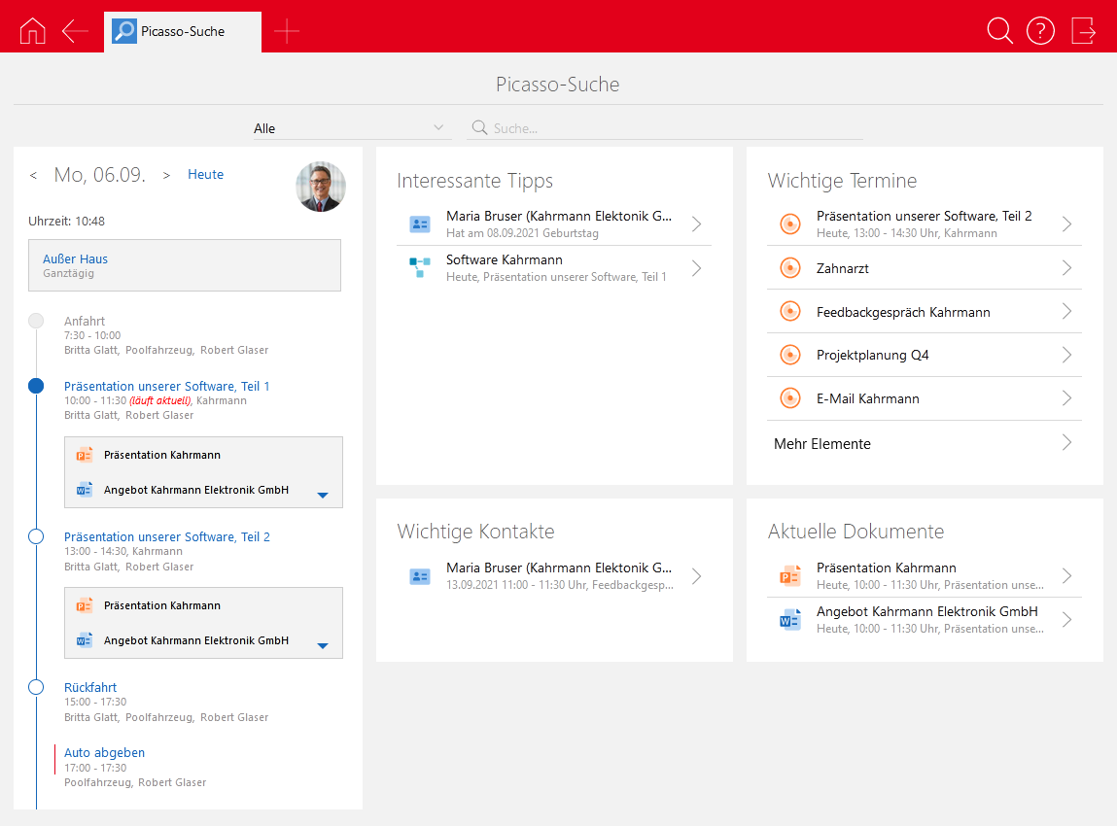Go to the next day with the right arrow
Image resolution: width=1117 pixels, height=826 pixels.
click(166, 176)
